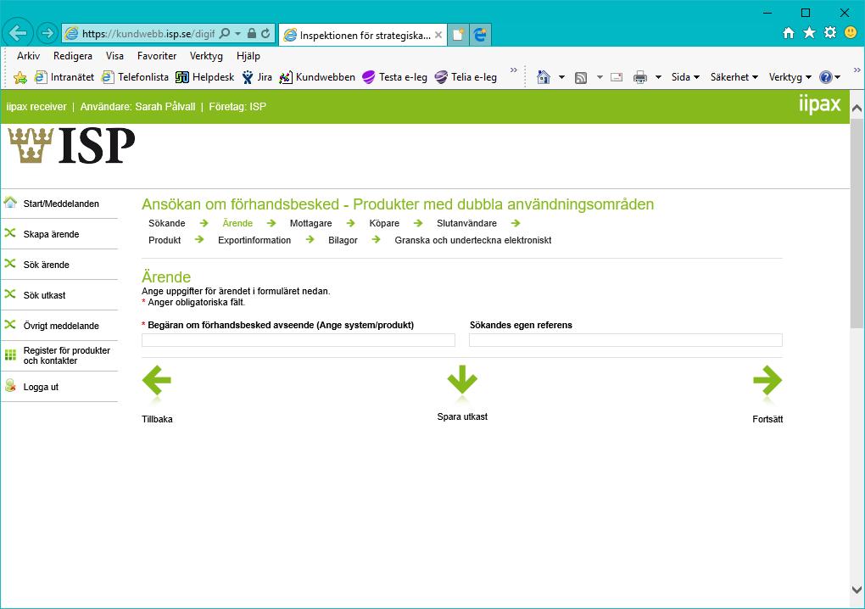
Task: Click the refresh icon in address bar
Action: coord(266,34)
